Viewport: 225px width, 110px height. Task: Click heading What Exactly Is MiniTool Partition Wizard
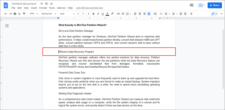82,25
